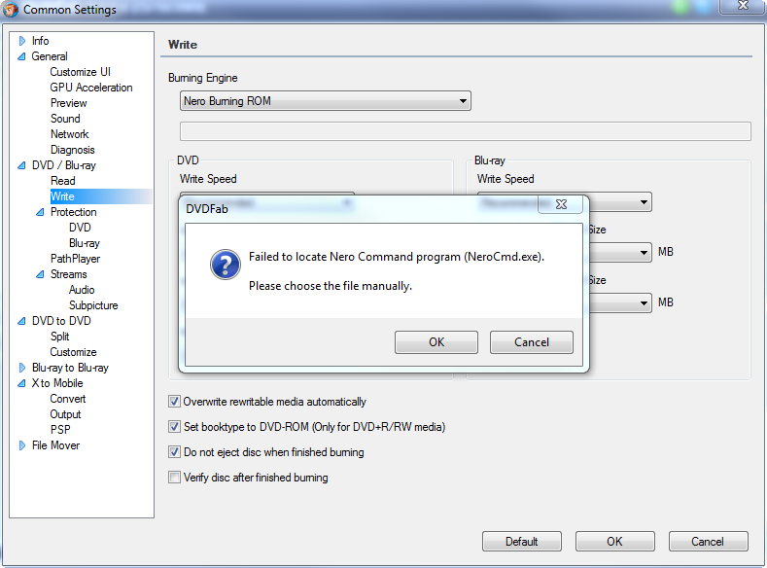Select Customize UI in settings tree
The width and height of the screenshot is (767, 568).
coord(81,72)
